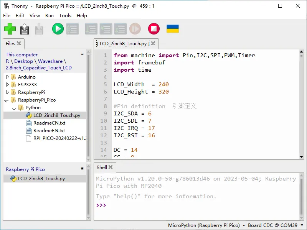Open the File menu
Image resolution: width=307 pixels, height=230 pixels.
[7, 16]
